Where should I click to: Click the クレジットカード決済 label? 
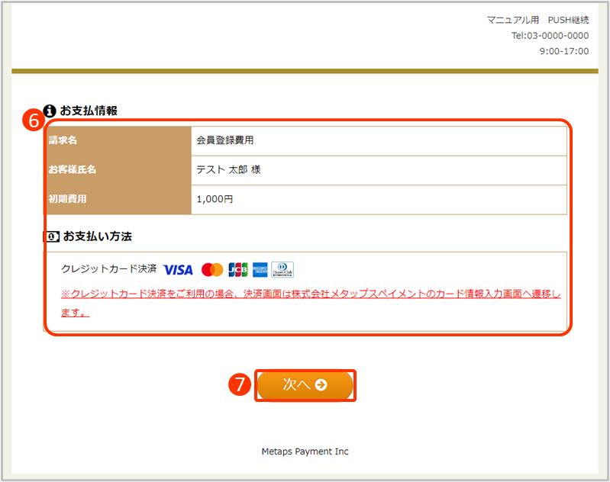pos(108,269)
